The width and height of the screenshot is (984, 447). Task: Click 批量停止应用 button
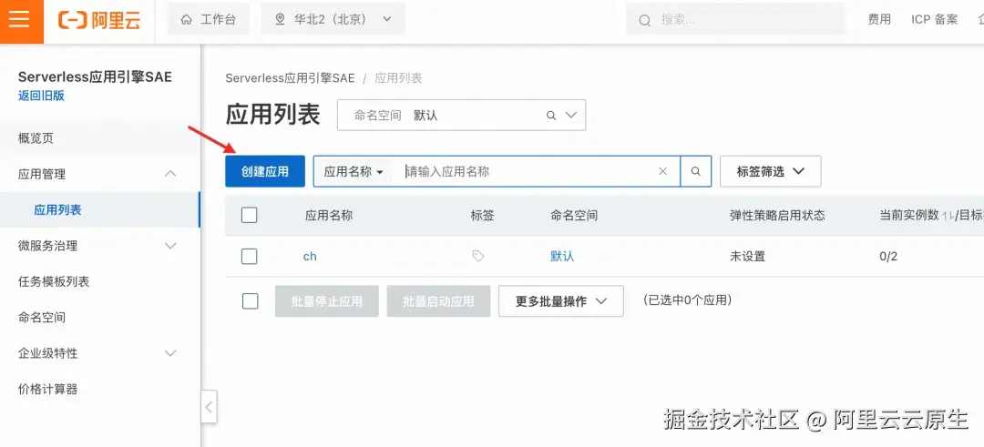[x=327, y=301]
